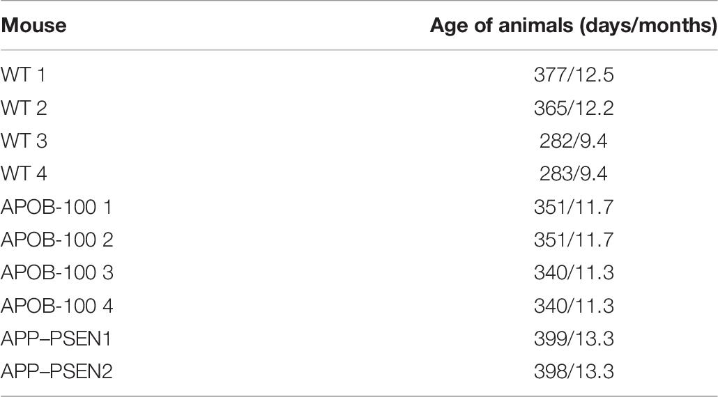This screenshot has height=397, width=718.
Task: Select the WT 3 row label
Action: 24,141
